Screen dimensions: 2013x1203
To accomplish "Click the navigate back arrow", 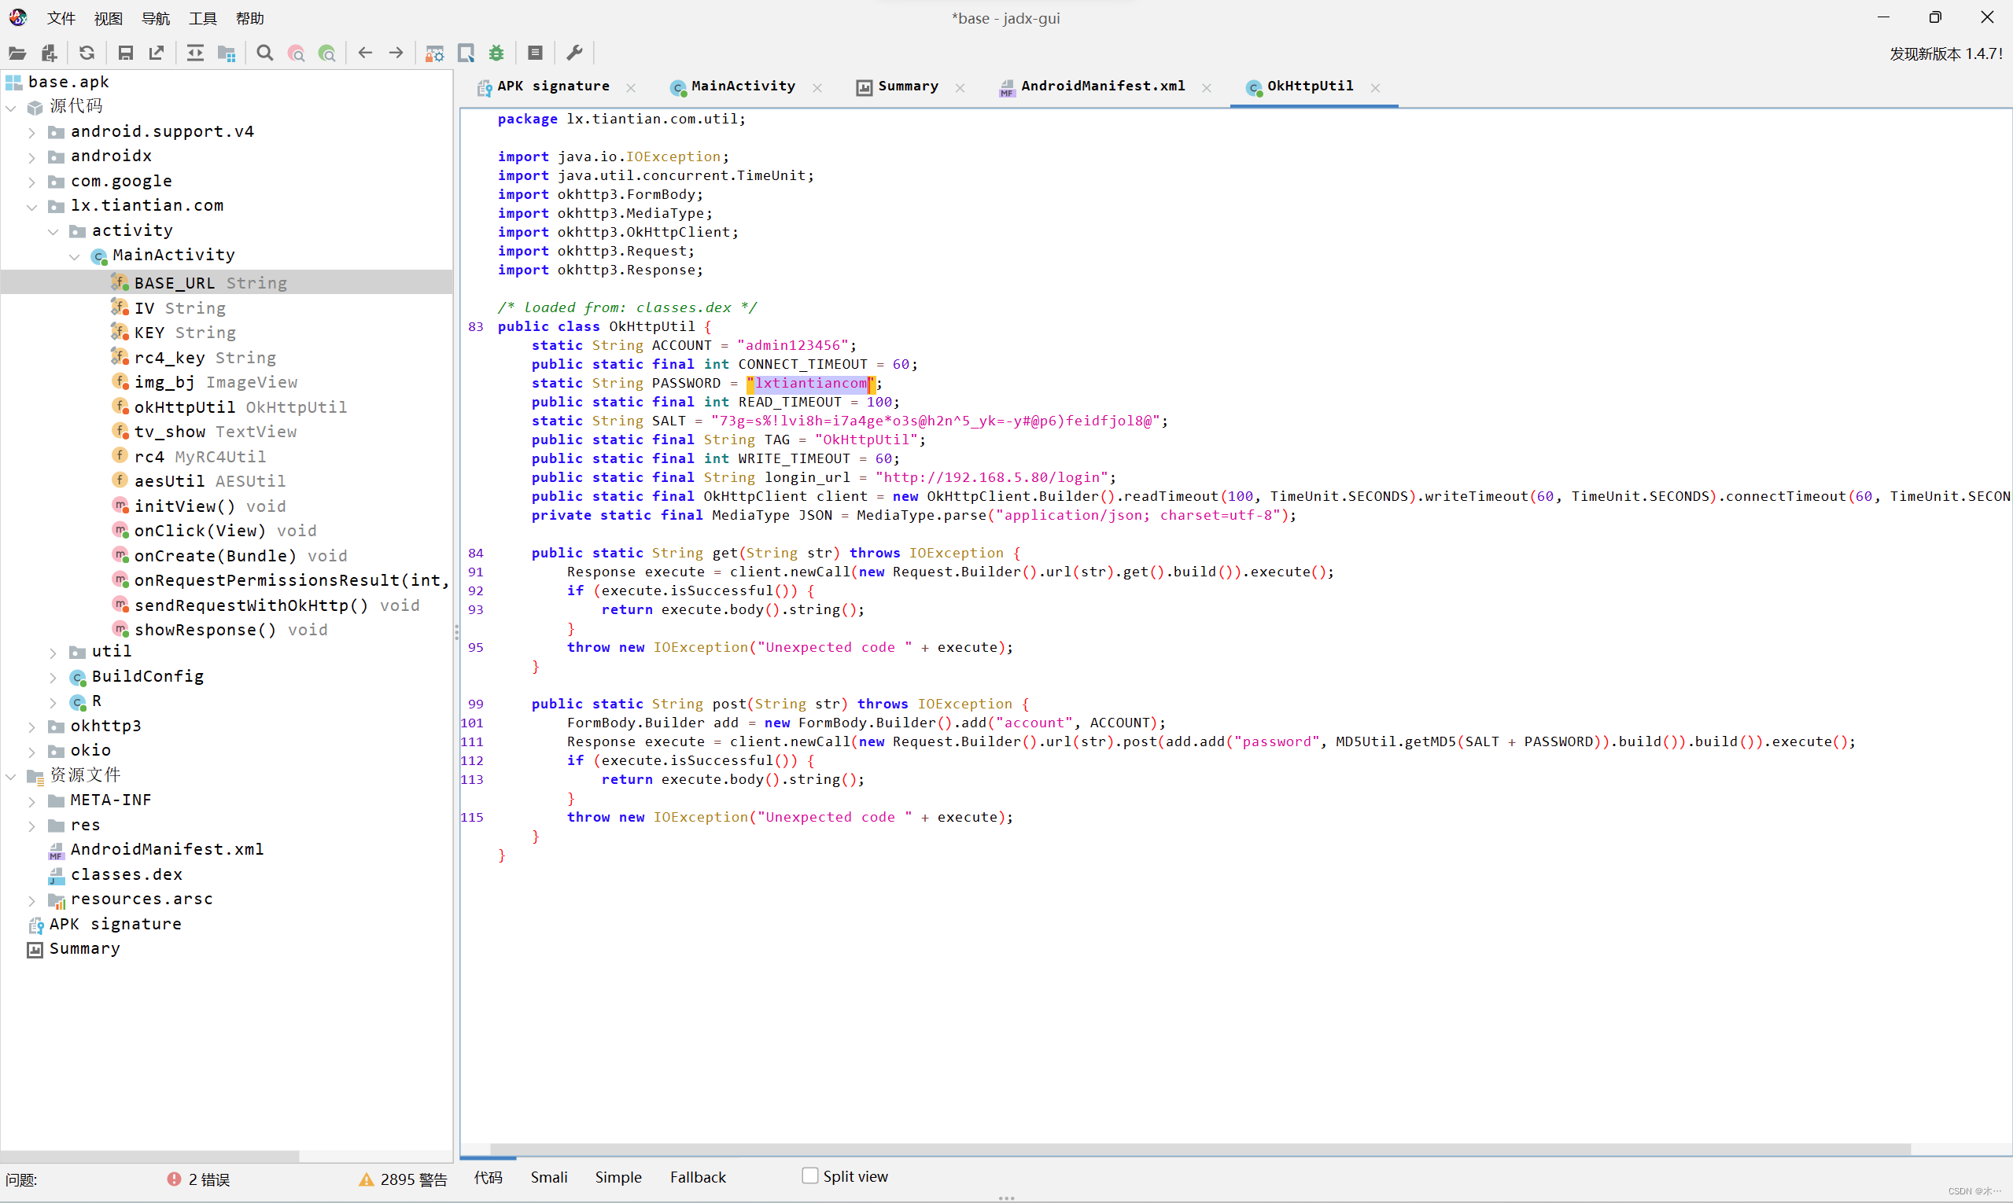I will (365, 53).
